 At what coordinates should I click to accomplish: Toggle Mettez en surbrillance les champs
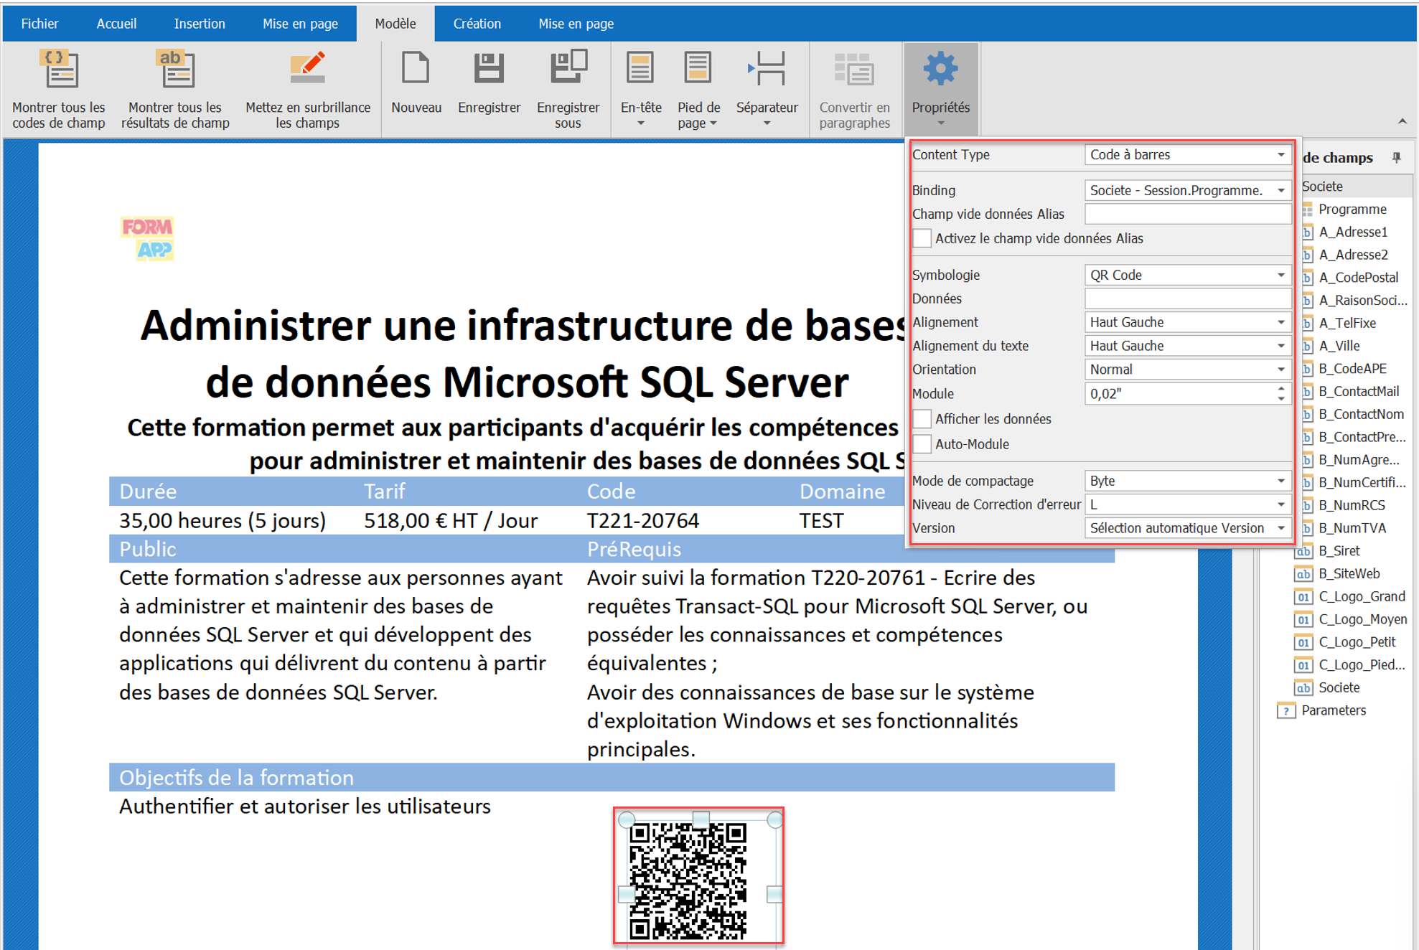point(308,89)
